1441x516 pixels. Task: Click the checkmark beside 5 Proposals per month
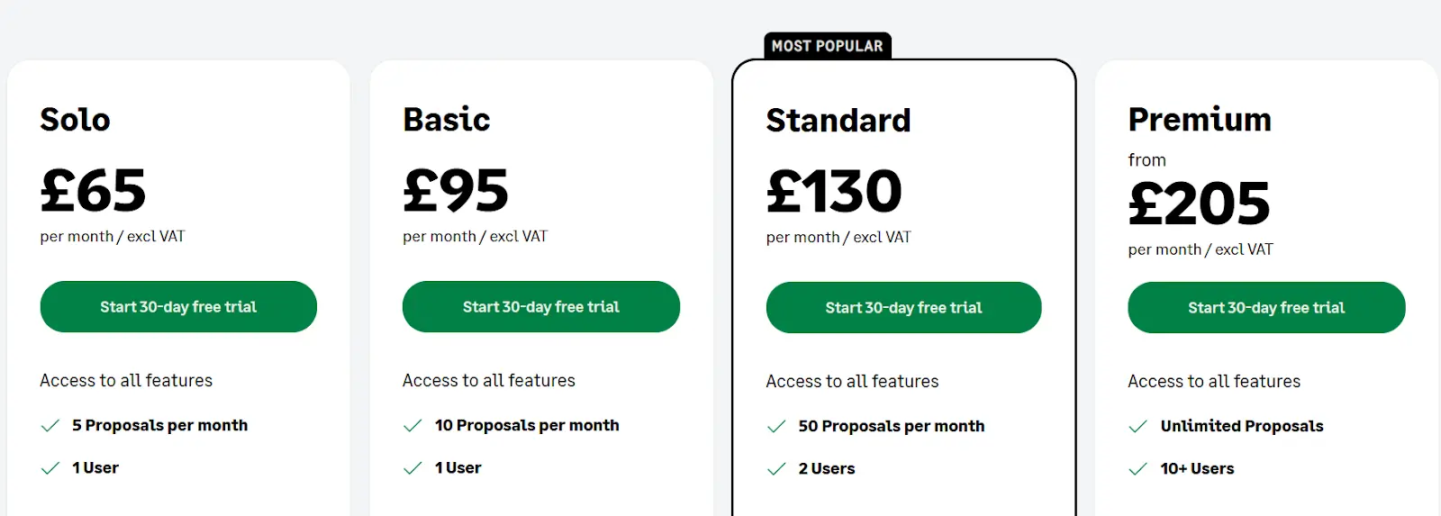[50, 426]
